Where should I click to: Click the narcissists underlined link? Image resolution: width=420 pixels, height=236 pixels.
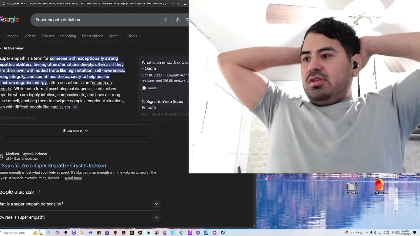pos(60,107)
